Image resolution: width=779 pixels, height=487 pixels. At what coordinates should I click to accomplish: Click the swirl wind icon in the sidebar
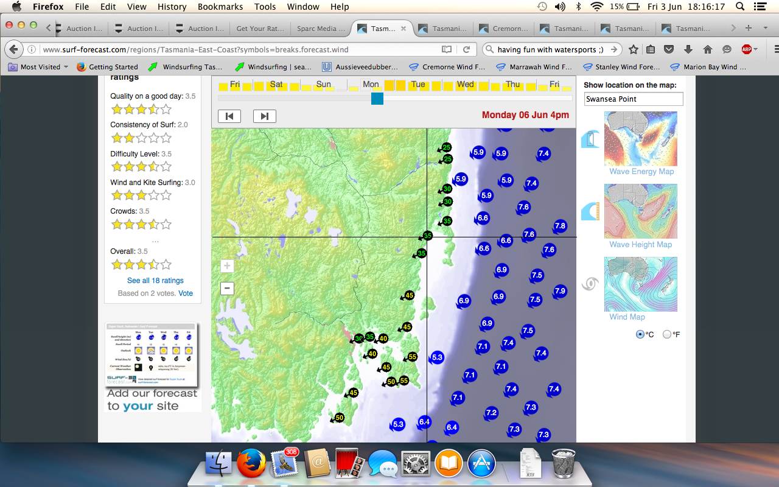(x=590, y=284)
